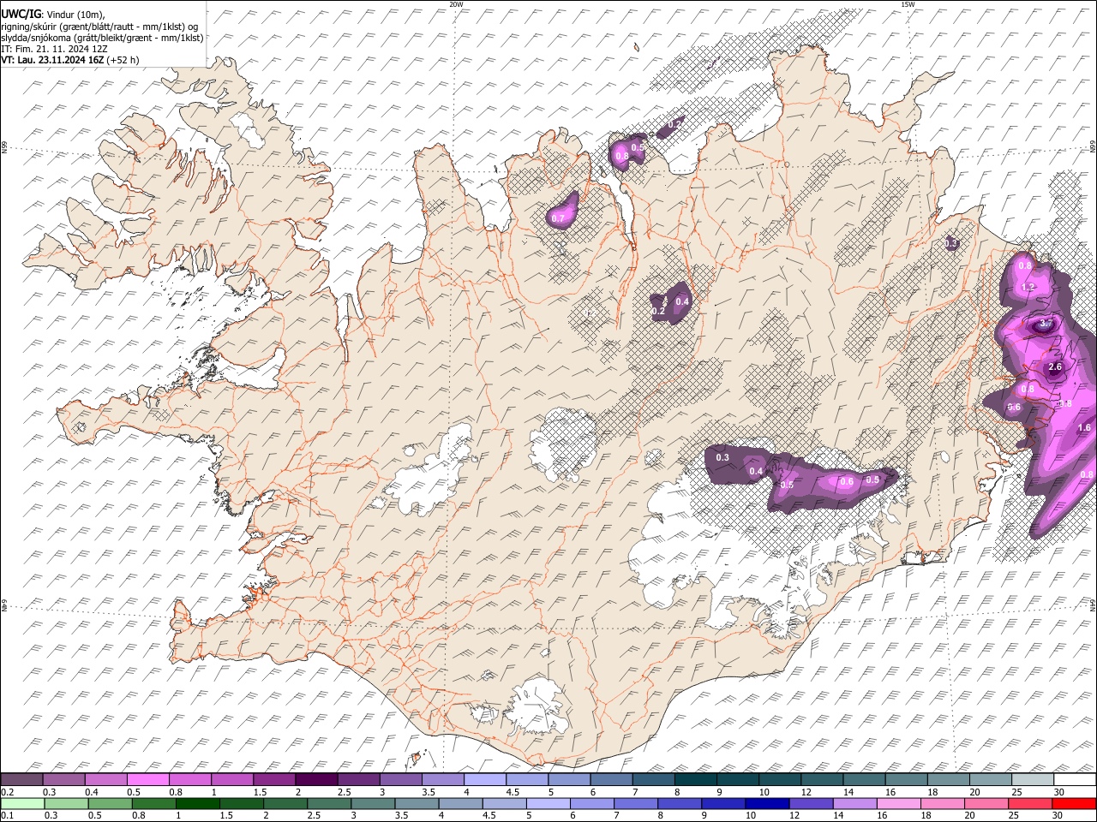Click the UWC/IG title text
Viewport: 1097px width, 822px height.
click(x=21, y=14)
